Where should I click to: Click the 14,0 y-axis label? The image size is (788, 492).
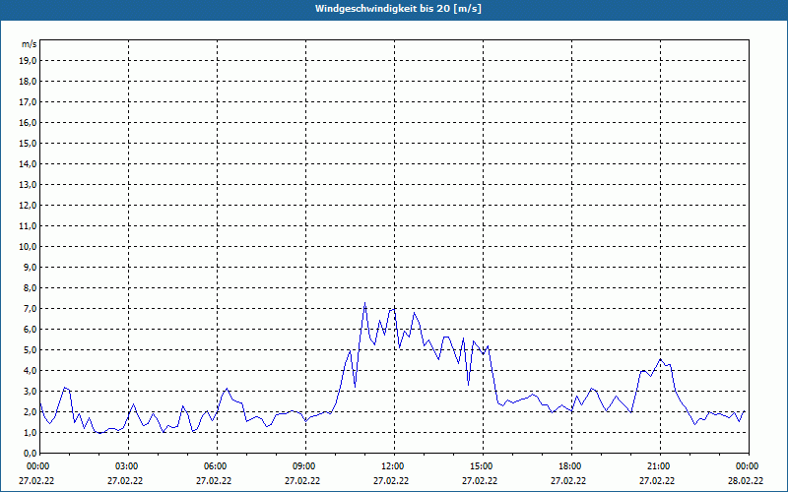click(x=27, y=163)
